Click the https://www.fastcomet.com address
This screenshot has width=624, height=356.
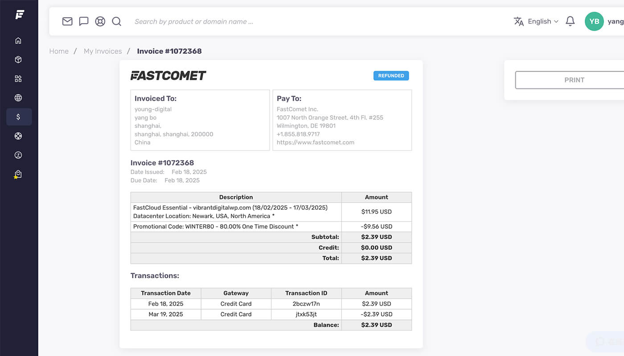pyautogui.click(x=316, y=142)
